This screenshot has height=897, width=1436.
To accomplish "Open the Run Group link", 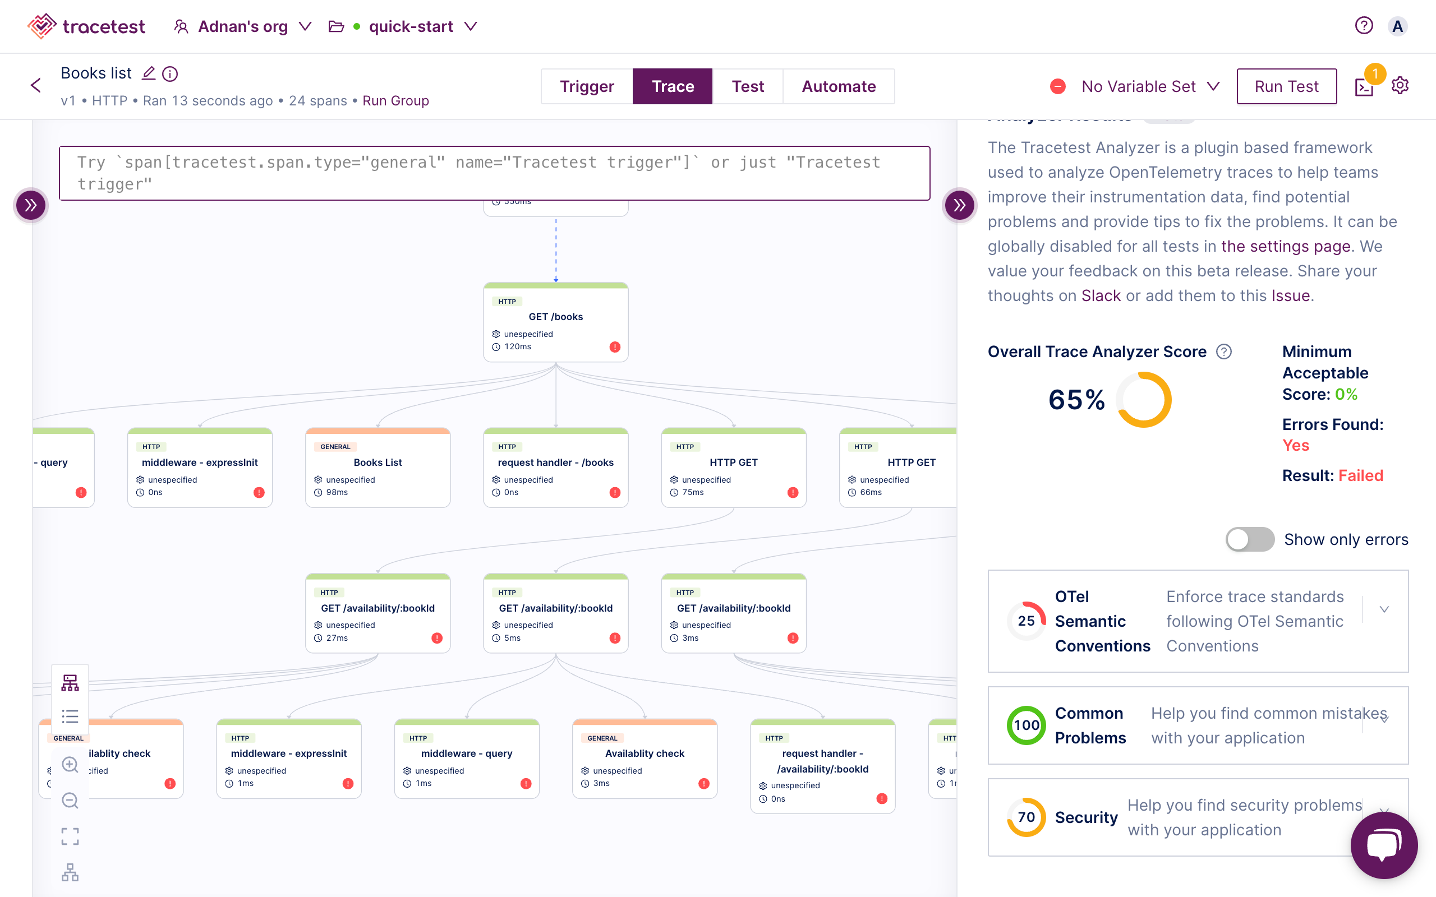I will coord(395,101).
